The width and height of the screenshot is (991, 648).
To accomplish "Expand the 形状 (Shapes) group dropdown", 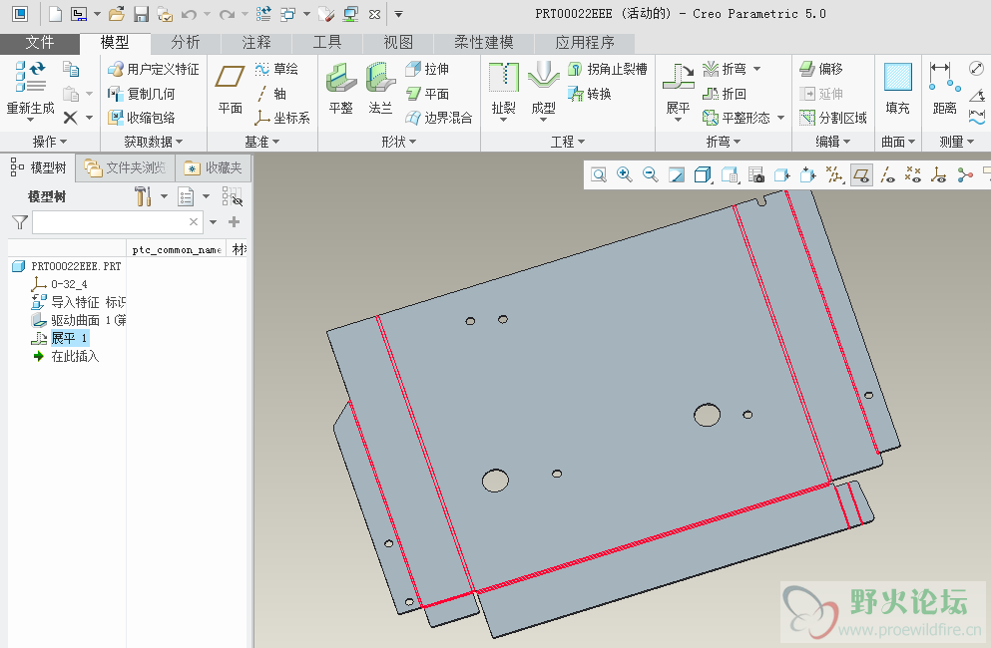I will click(x=399, y=142).
